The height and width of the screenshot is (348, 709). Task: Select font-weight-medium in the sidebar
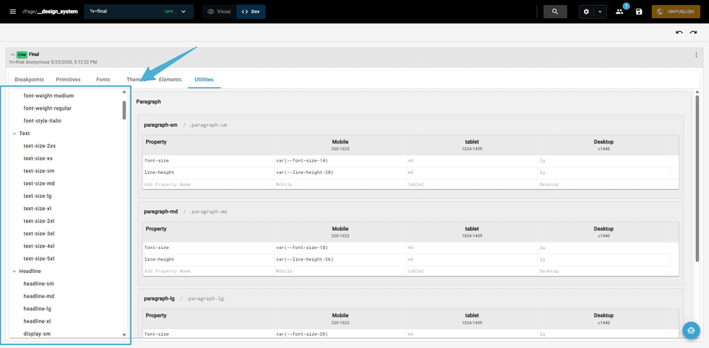[x=48, y=96]
